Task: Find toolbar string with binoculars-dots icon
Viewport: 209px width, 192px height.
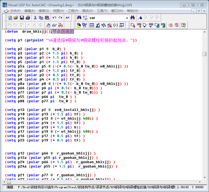Action: pyautogui.click(x=132, y=18)
